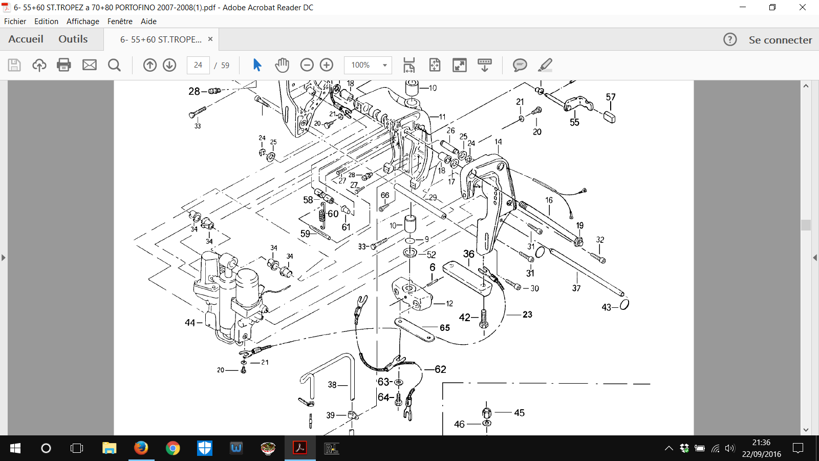Select the 55+60 ST.TROPE document tab
This screenshot has width=819, height=461.
(161, 39)
